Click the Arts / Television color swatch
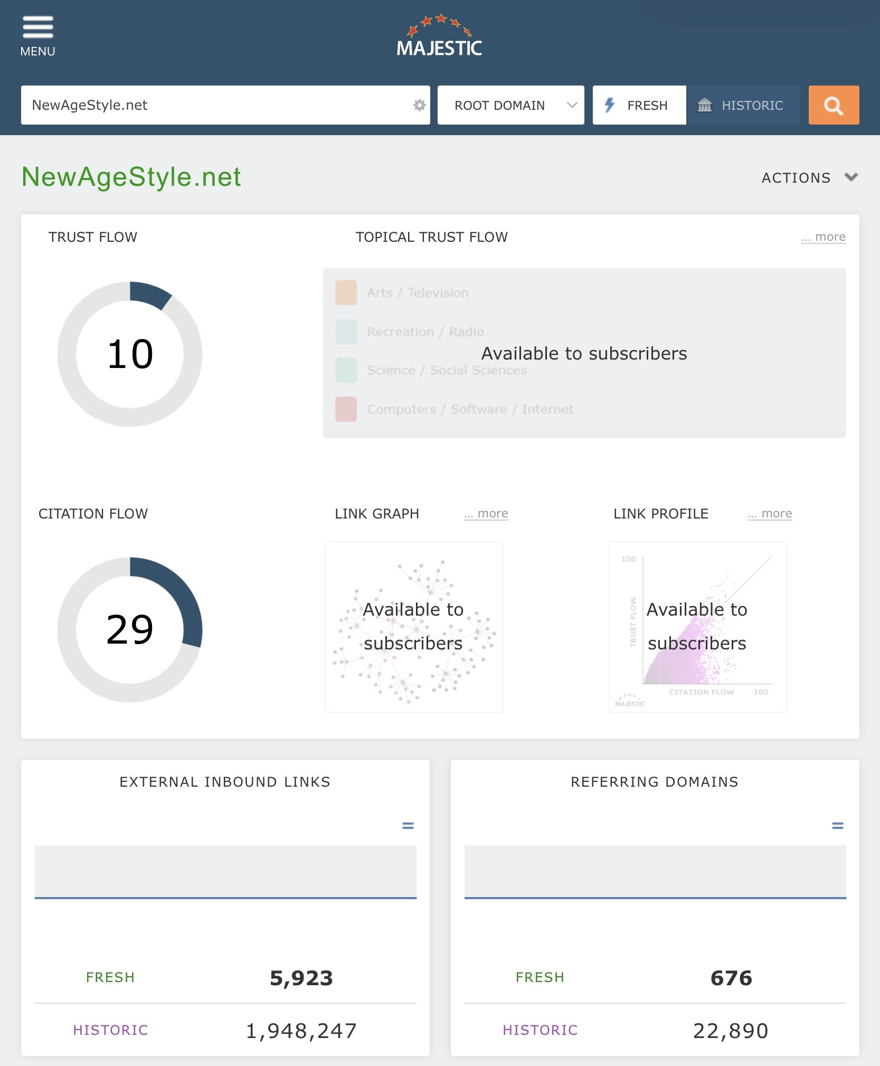The width and height of the screenshot is (880, 1066). pos(346,293)
